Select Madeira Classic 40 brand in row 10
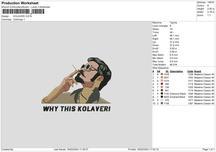Image resolution: width=216 pixels, height=152 pixels. pyautogui.click(x=204, y=103)
